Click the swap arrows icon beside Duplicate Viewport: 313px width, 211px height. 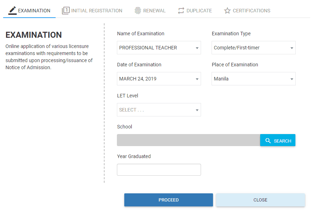coord(181,10)
